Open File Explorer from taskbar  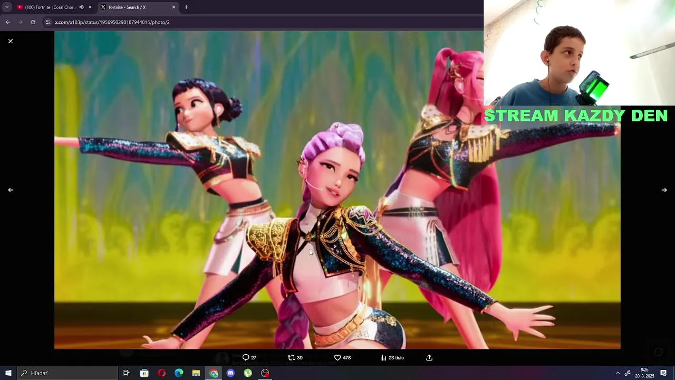point(196,373)
